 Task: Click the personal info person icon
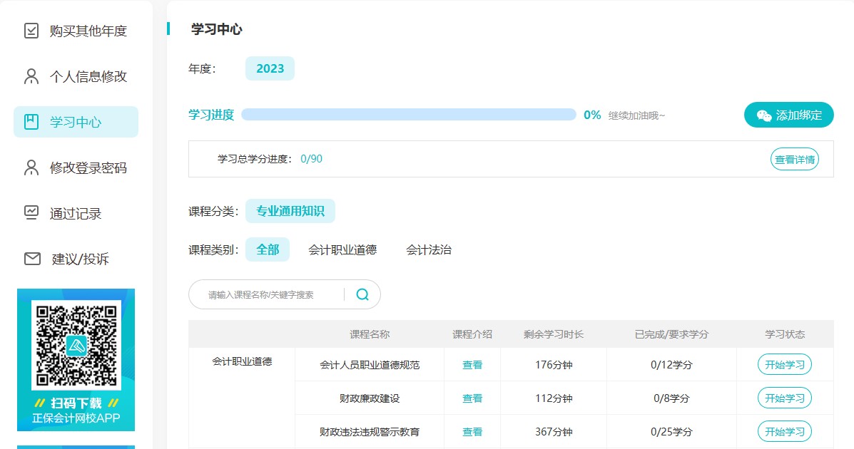pyautogui.click(x=31, y=76)
